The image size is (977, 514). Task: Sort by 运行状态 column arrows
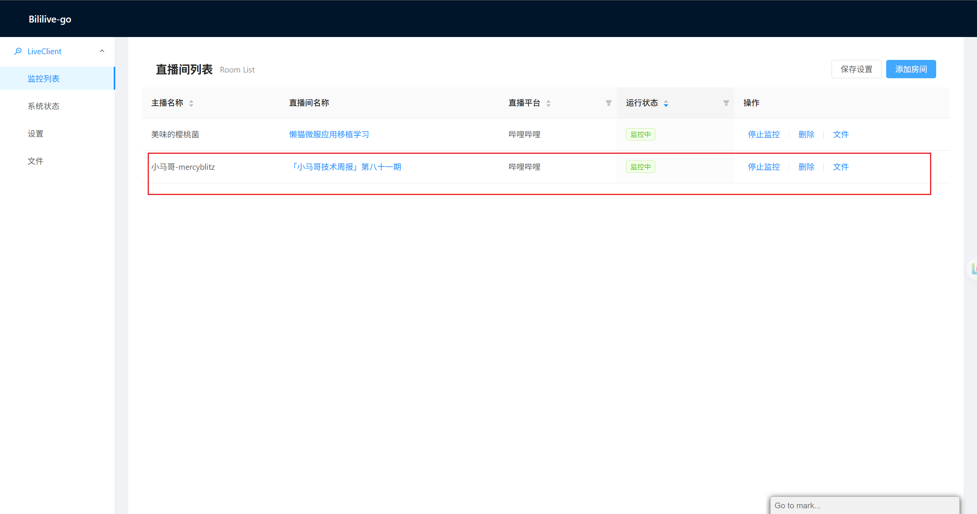pyautogui.click(x=666, y=103)
